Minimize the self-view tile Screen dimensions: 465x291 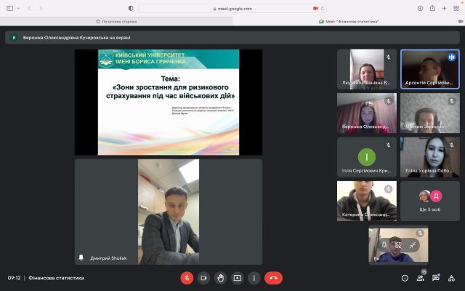tap(412, 245)
